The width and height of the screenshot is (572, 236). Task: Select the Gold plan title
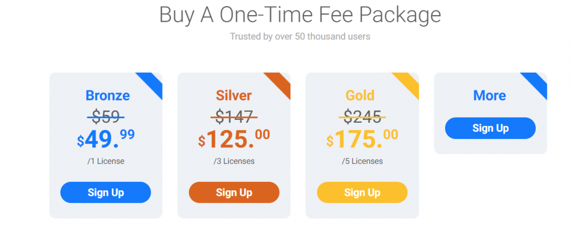pos(360,95)
